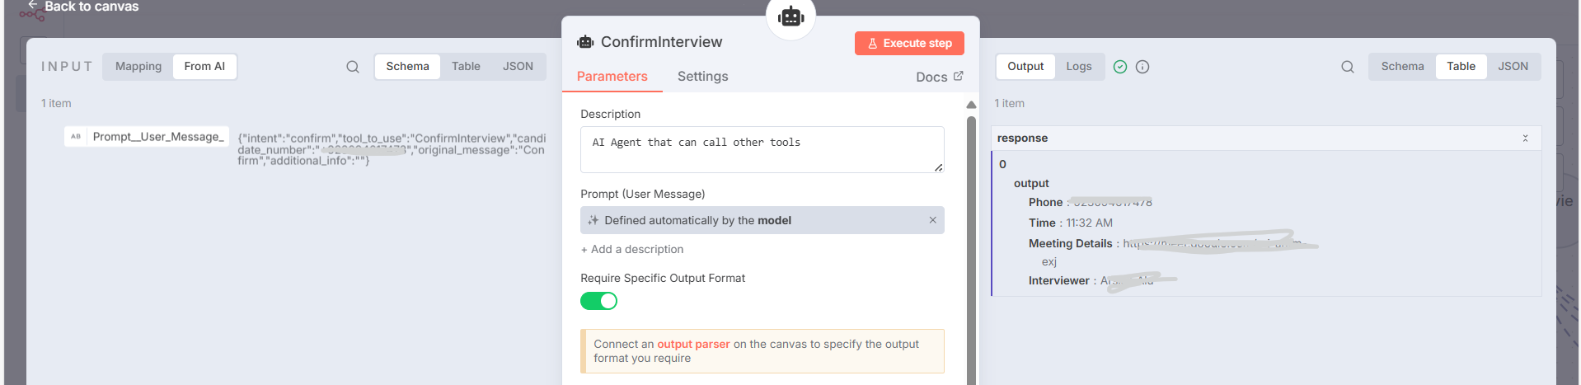Switch input view to Mapping
Viewport: 1581px width, 385px height.
(138, 67)
